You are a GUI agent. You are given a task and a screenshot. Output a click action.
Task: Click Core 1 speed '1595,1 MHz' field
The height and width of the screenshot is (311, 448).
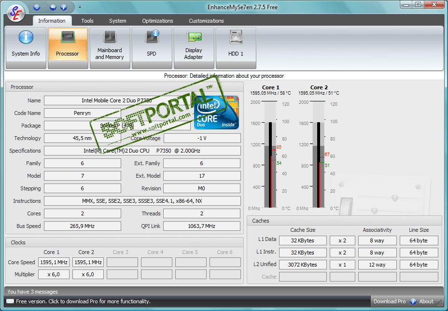point(54,262)
